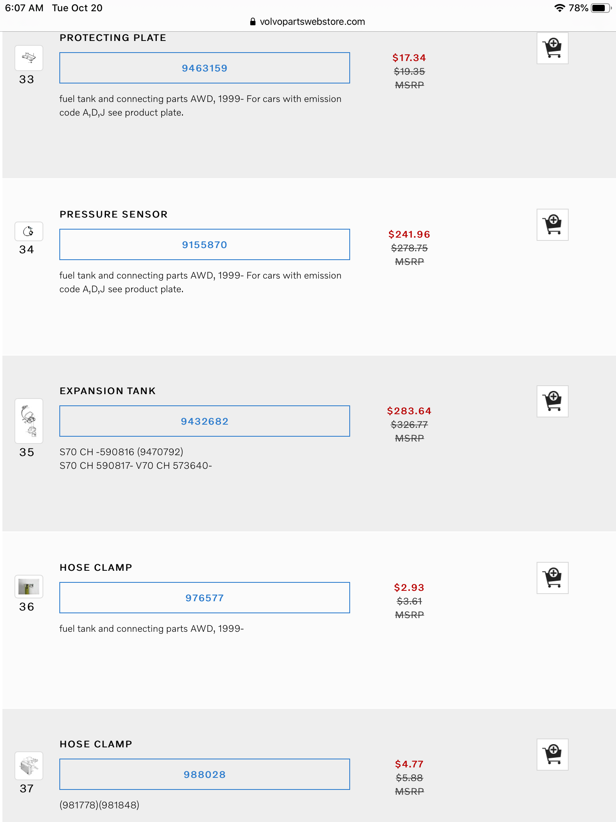The image size is (616, 822).
Task: Tap the Expansion Tank title
Action: coord(107,391)
